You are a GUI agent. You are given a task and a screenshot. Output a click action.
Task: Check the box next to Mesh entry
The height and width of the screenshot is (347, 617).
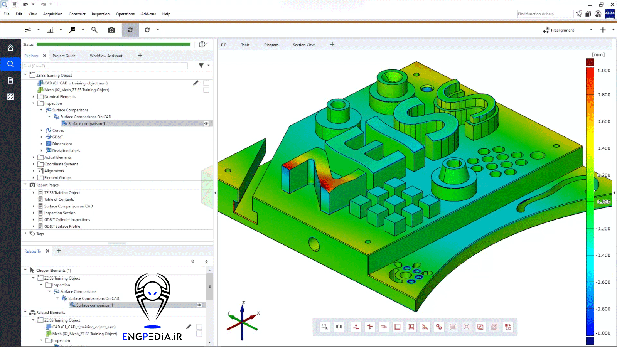[x=206, y=90]
